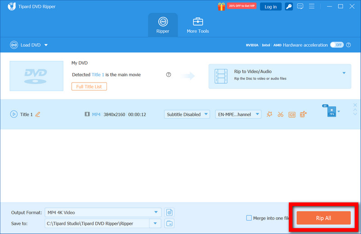
Task: Click the register key icon
Action: [x=289, y=7]
